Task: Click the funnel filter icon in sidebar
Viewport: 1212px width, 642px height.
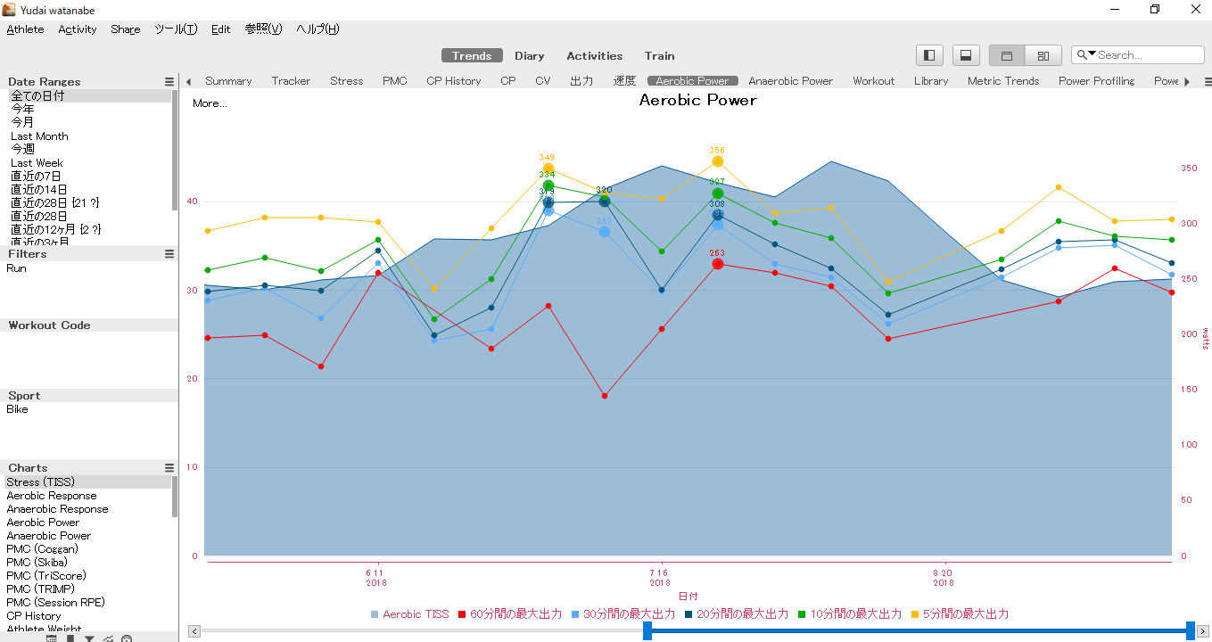Action: pyautogui.click(x=89, y=638)
